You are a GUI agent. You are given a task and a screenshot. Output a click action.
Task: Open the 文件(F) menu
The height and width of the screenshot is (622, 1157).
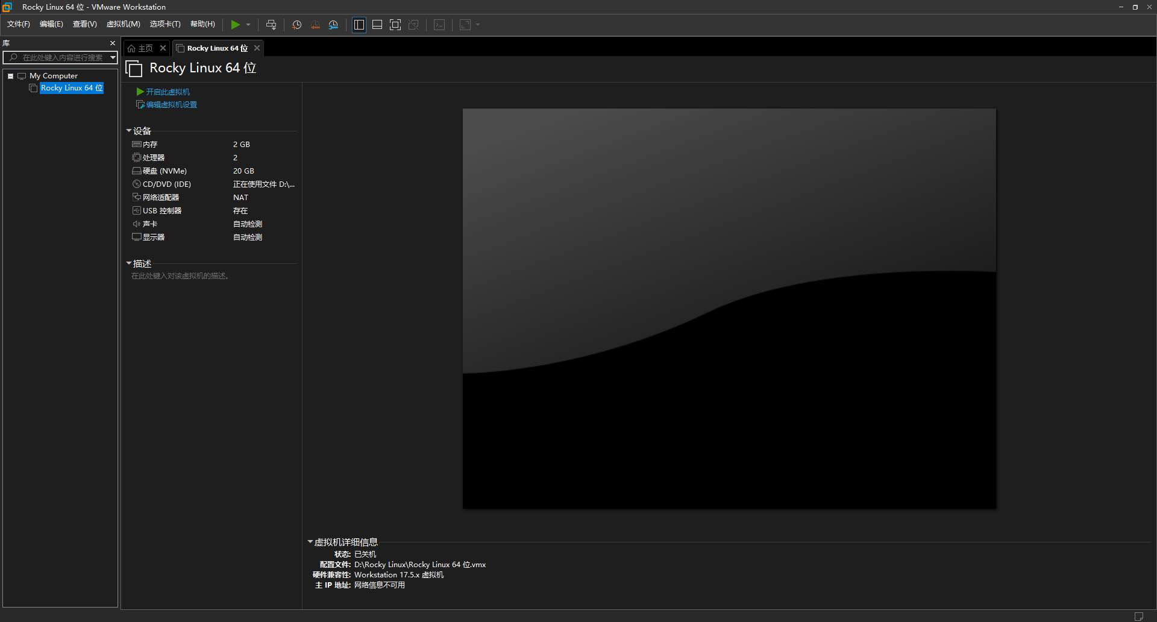click(x=19, y=24)
